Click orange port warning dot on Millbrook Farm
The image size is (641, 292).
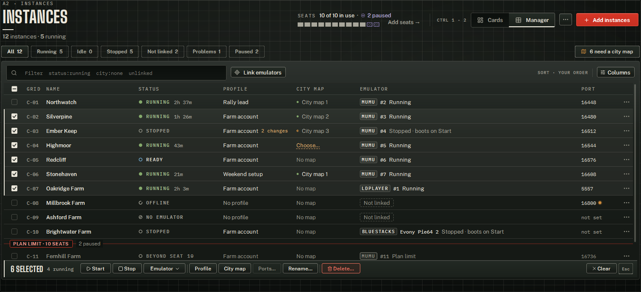pos(600,203)
